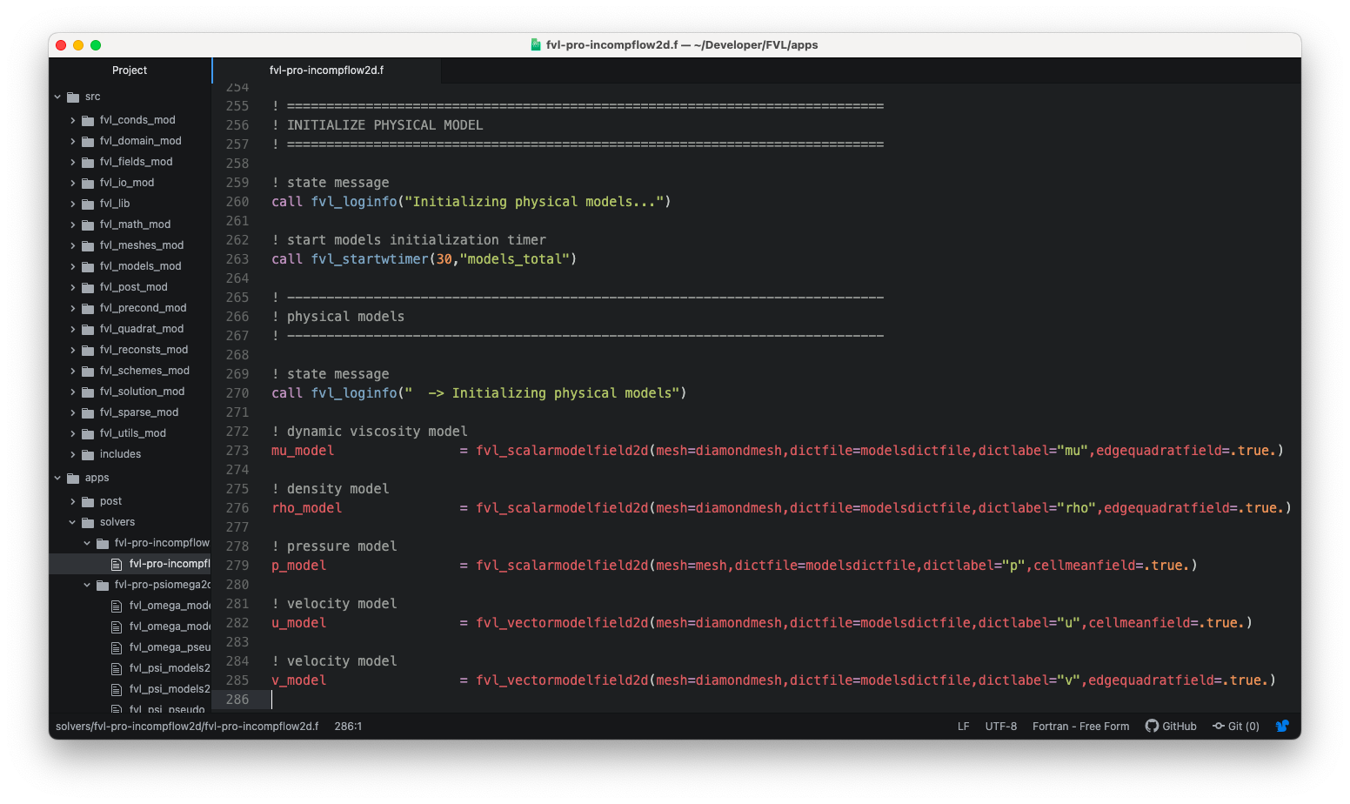1350x804 pixels.
Task: Click the solvers folder icon
Action: tap(88, 522)
